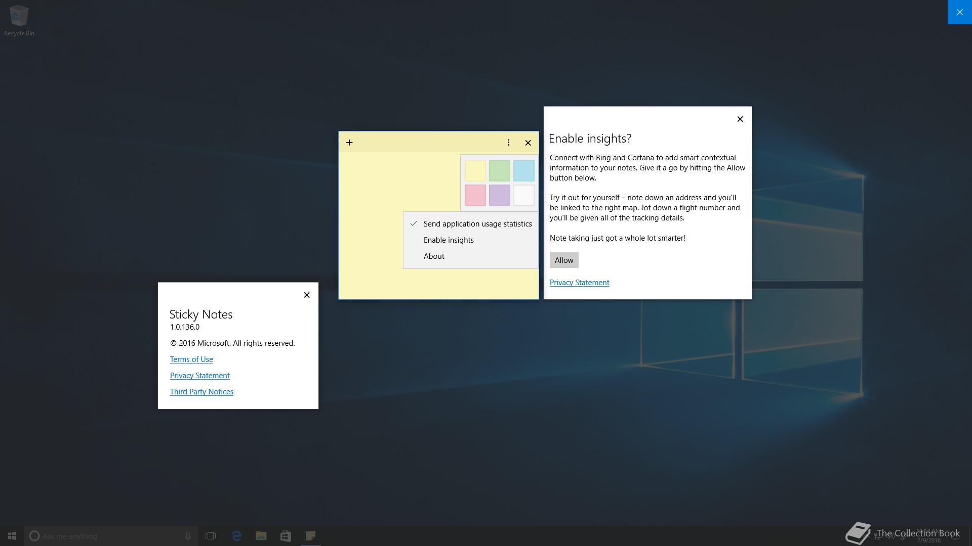Viewport: 972px width, 546px height.
Task: Click the Enable insights? heading
Action: click(590, 139)
